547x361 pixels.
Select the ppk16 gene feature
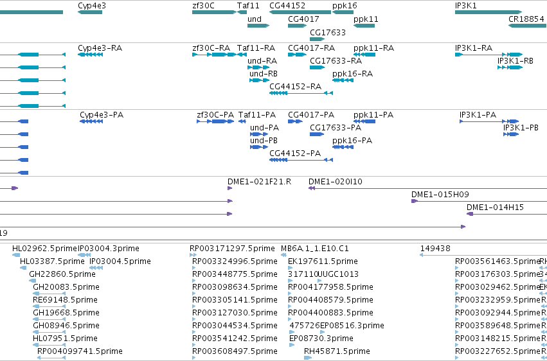pyautogui.click(x=343, y=12)
